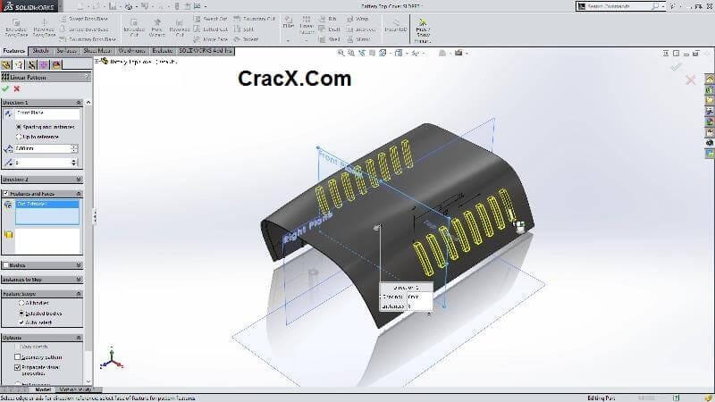Collapse Features and Faces section
The image size is (715, 402).
click(x=79, y=193)
